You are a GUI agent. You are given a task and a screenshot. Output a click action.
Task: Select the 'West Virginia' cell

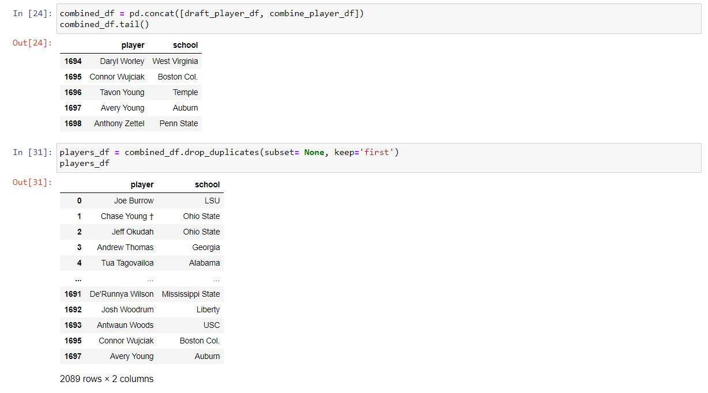pyautogui.click(x=175, y=61)
